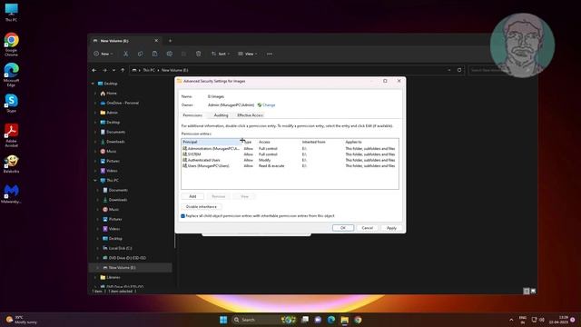Click OK in Advanced Security Settings

pyautogui.click(x=343, y=228)
